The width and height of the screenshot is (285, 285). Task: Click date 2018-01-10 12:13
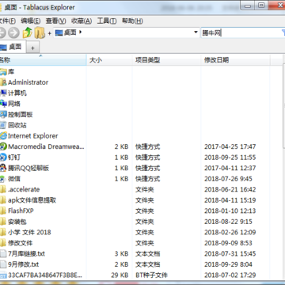[x=230, y=211]
